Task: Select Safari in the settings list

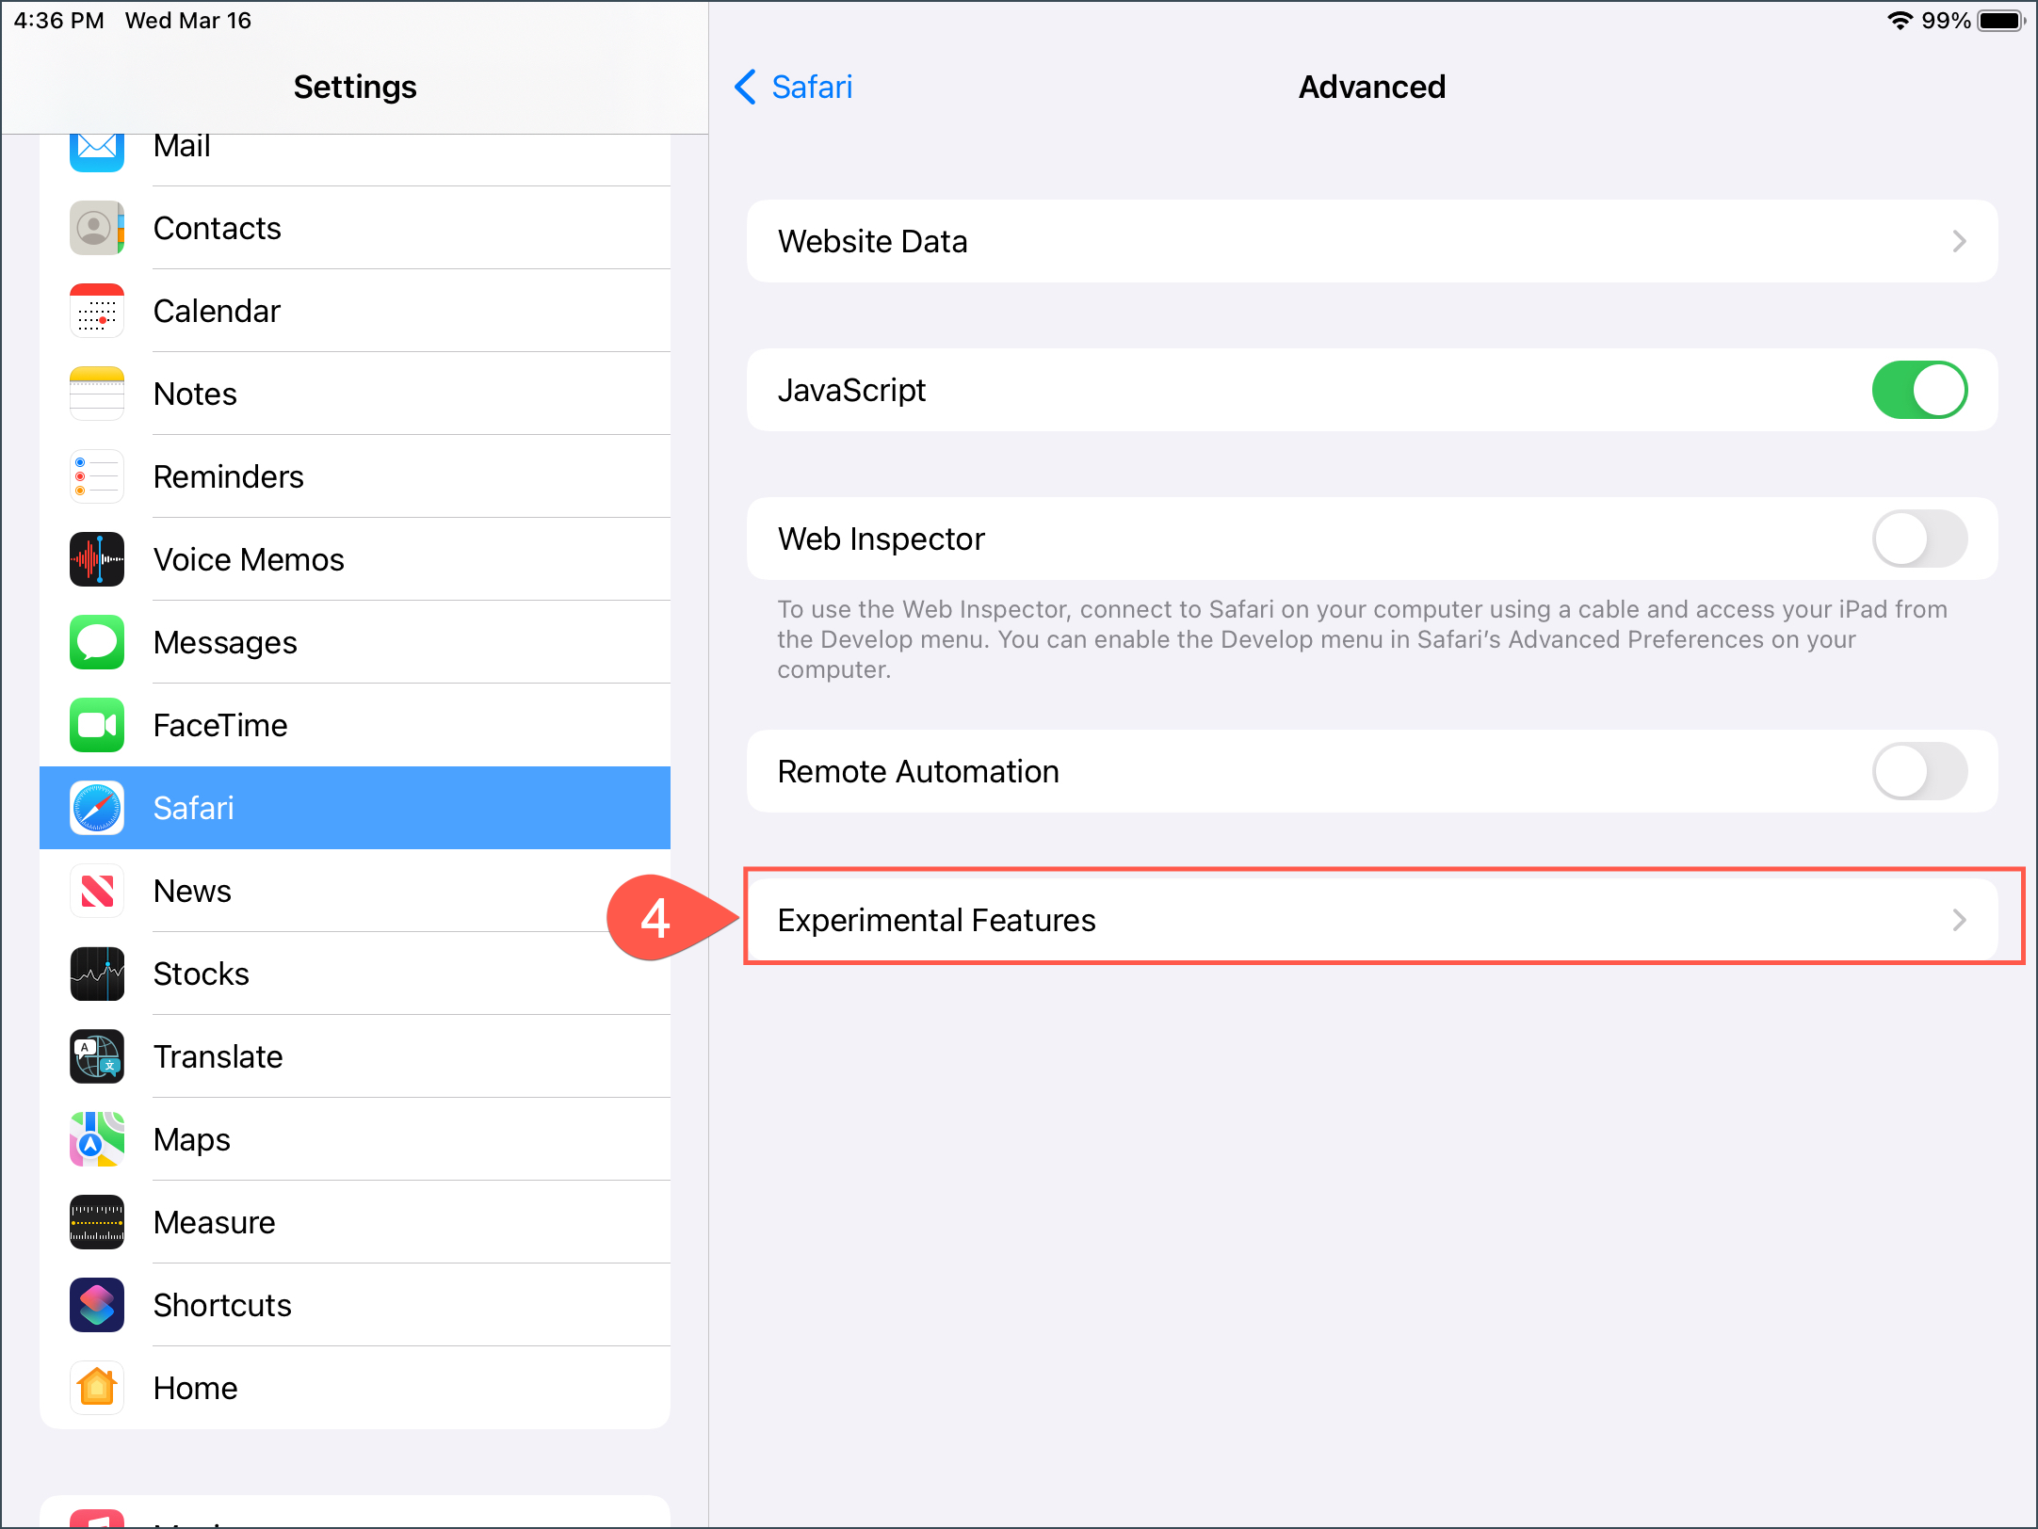Action: [355, 808]
